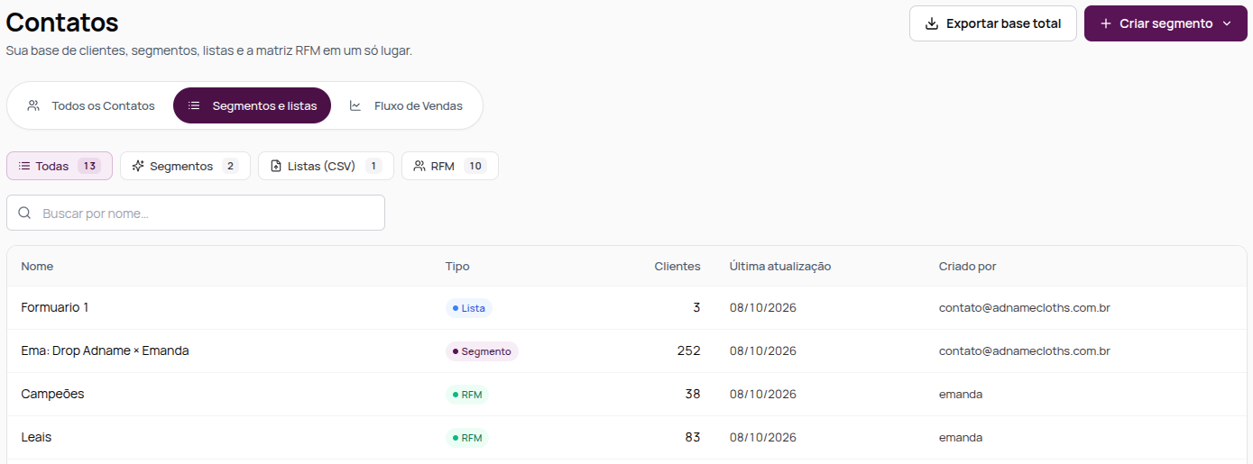Click the Criar segmento button

[1165, 23]
